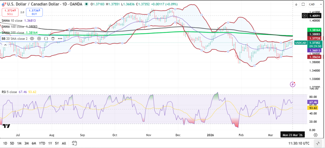Toggle the down arrow button near CAD
The image size is (325, 148).
[x=296, y=4]
